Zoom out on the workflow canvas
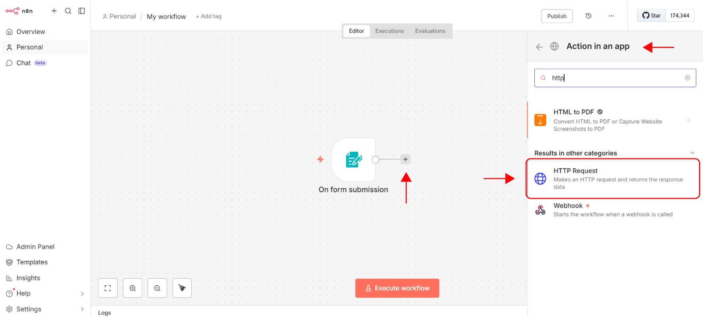Image resolution: width=703 pixels, height=317 pixels. click(157, 288)
